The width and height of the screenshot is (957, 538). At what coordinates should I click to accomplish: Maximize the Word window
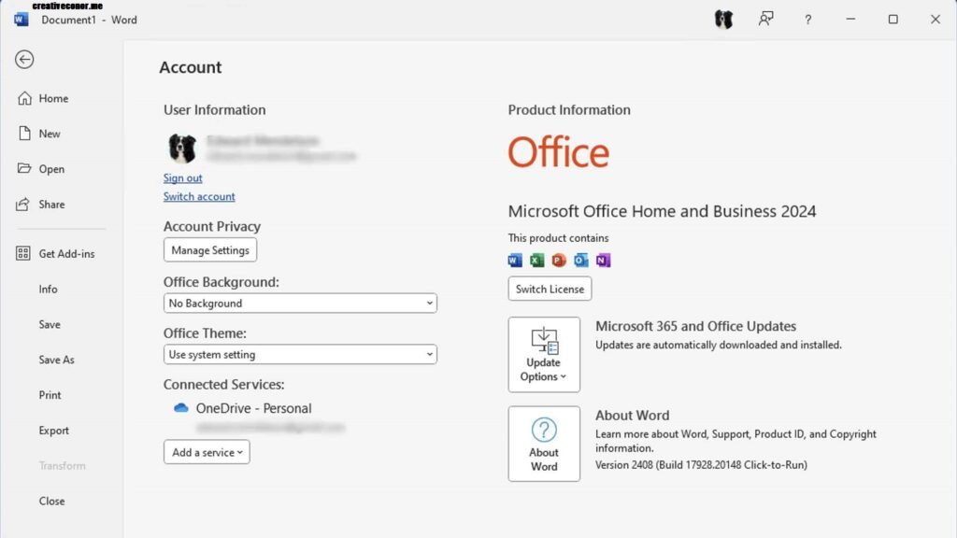pyautogui.click(x=893, y=20)
